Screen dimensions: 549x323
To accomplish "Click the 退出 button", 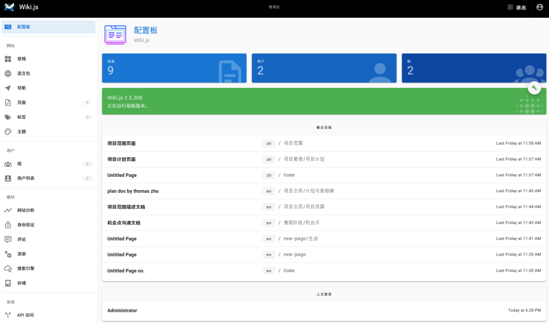I will coord(516,7).
